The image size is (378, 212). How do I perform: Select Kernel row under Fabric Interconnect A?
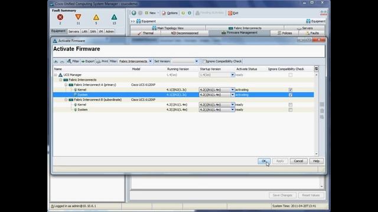tap(183, 90)
